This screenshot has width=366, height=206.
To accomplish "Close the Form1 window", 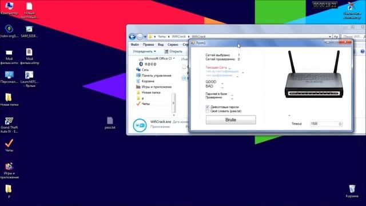I will 345,42.
